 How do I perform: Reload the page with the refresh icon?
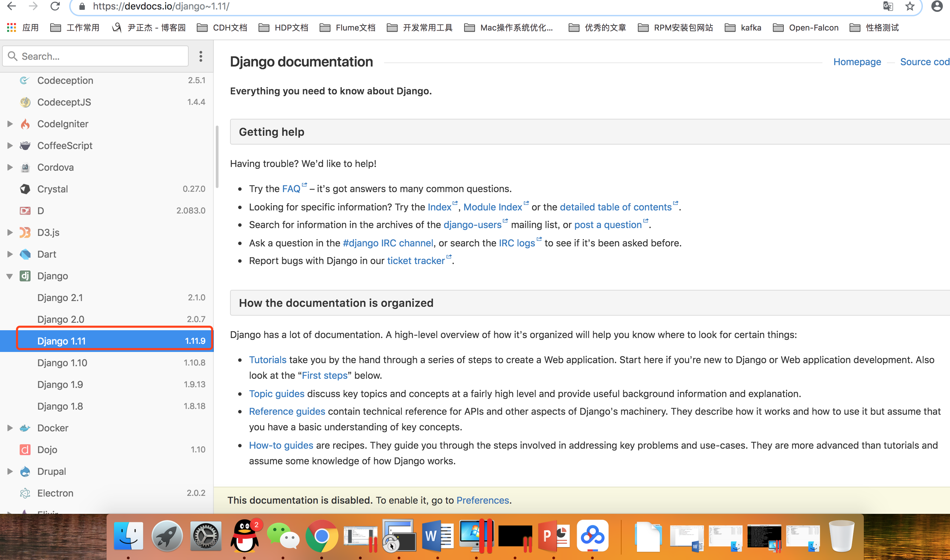55,6
